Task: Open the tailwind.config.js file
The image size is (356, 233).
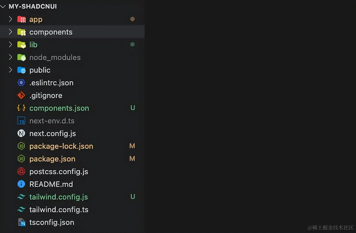Action: (58, 197)
